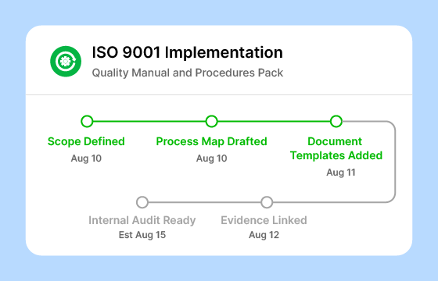Click the Process Map Drafted label
This screenshot has width=438, height=281.
(x=211, y=141)
